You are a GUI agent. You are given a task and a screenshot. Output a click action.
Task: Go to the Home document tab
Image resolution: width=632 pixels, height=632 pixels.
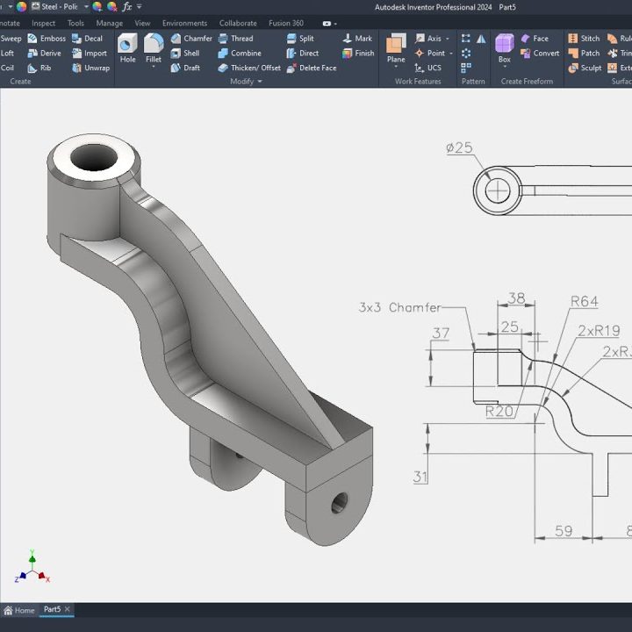coord(19,610)
